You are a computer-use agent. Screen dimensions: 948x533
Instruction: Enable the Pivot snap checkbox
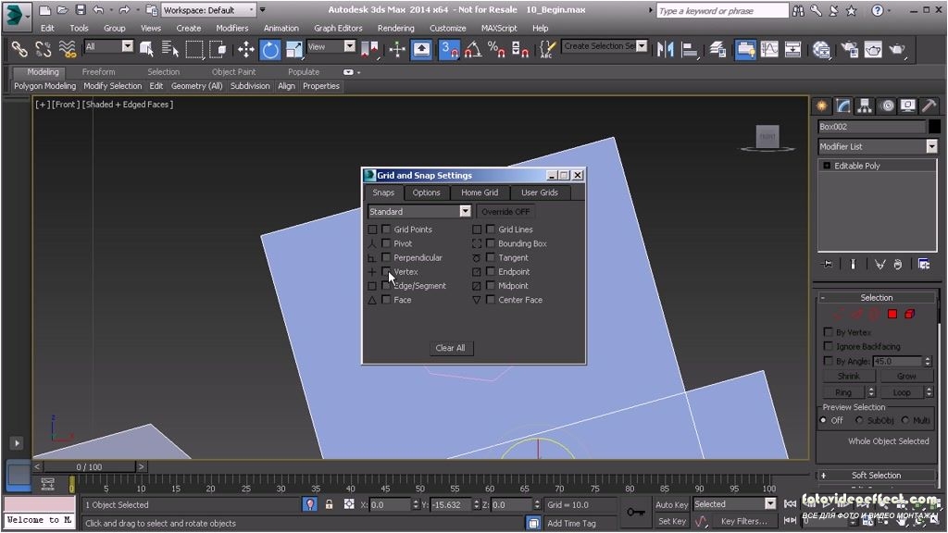tap(386, 243)
